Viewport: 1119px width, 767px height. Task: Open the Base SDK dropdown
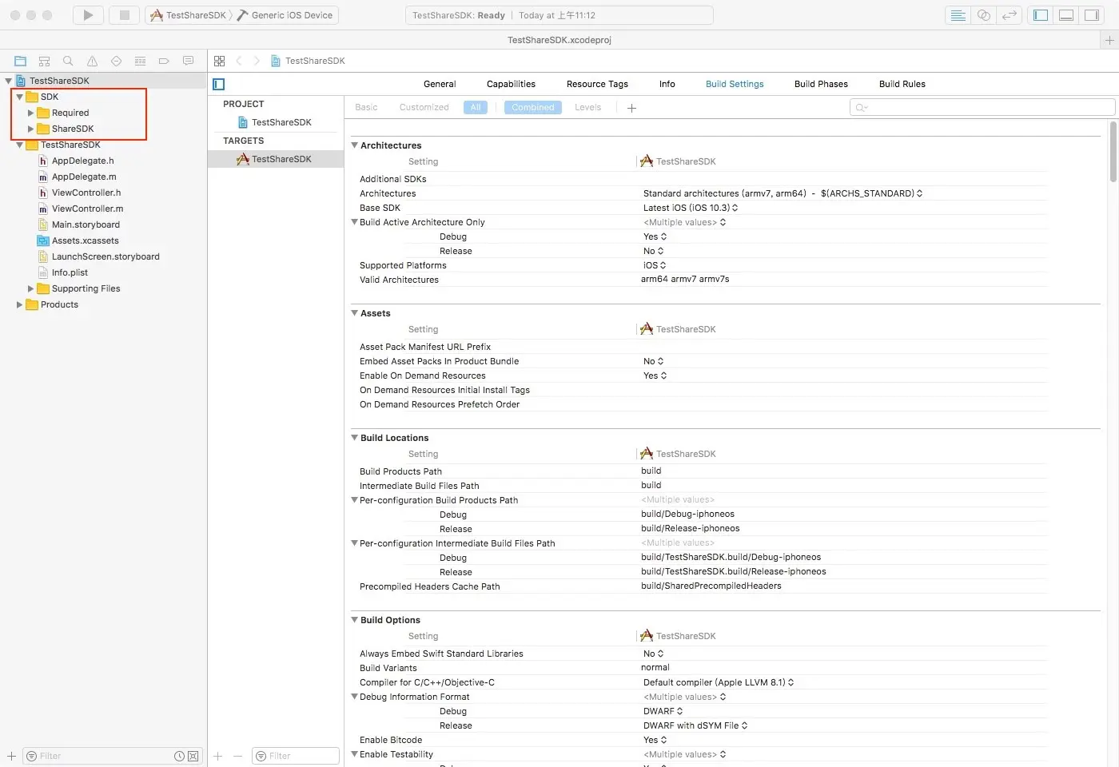click(x=691, y=208)
